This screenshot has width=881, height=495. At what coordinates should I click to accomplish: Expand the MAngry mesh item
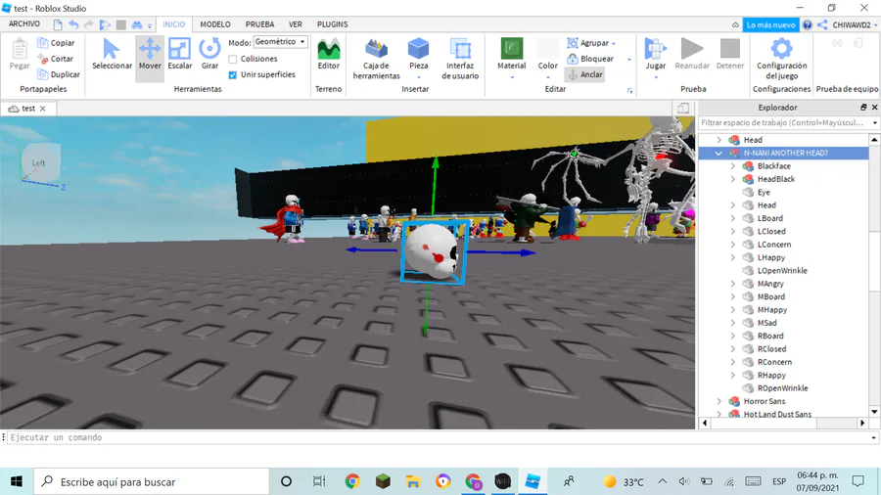tap(732, 284)
